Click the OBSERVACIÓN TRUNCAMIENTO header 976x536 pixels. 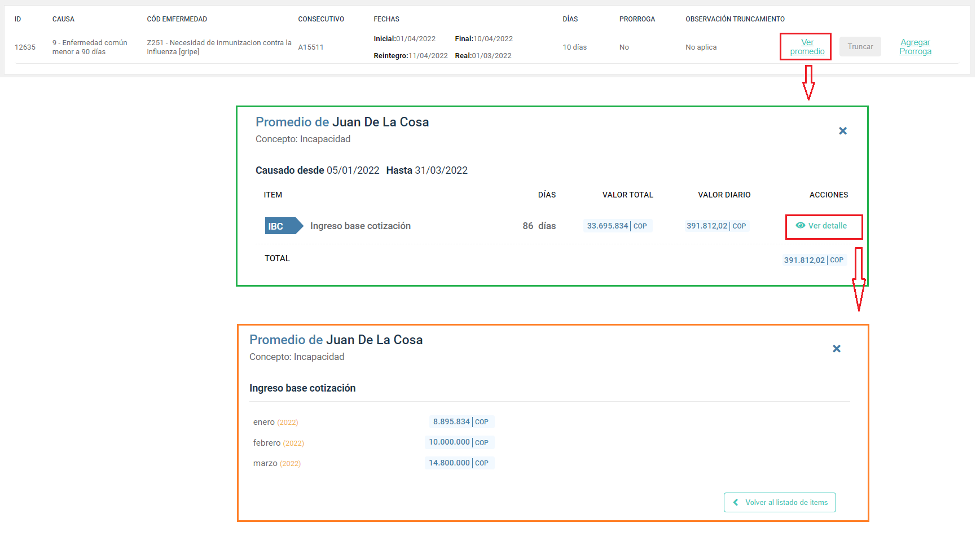[x=735, y=19]
